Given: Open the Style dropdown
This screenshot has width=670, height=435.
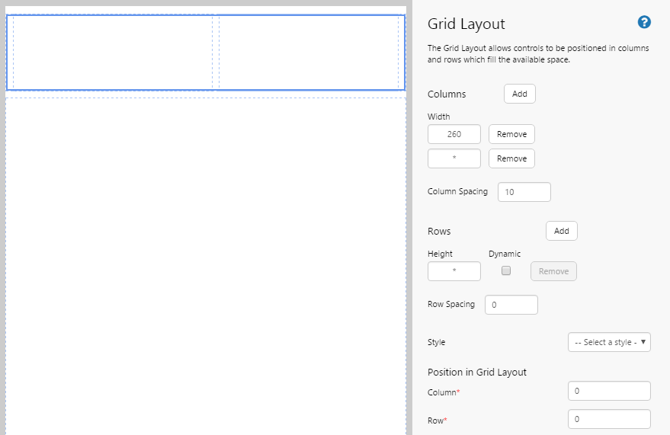Looking at the screenshot, I should [609, 342].
